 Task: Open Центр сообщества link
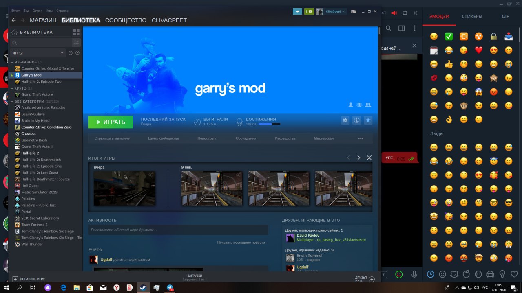click(164, 138)
